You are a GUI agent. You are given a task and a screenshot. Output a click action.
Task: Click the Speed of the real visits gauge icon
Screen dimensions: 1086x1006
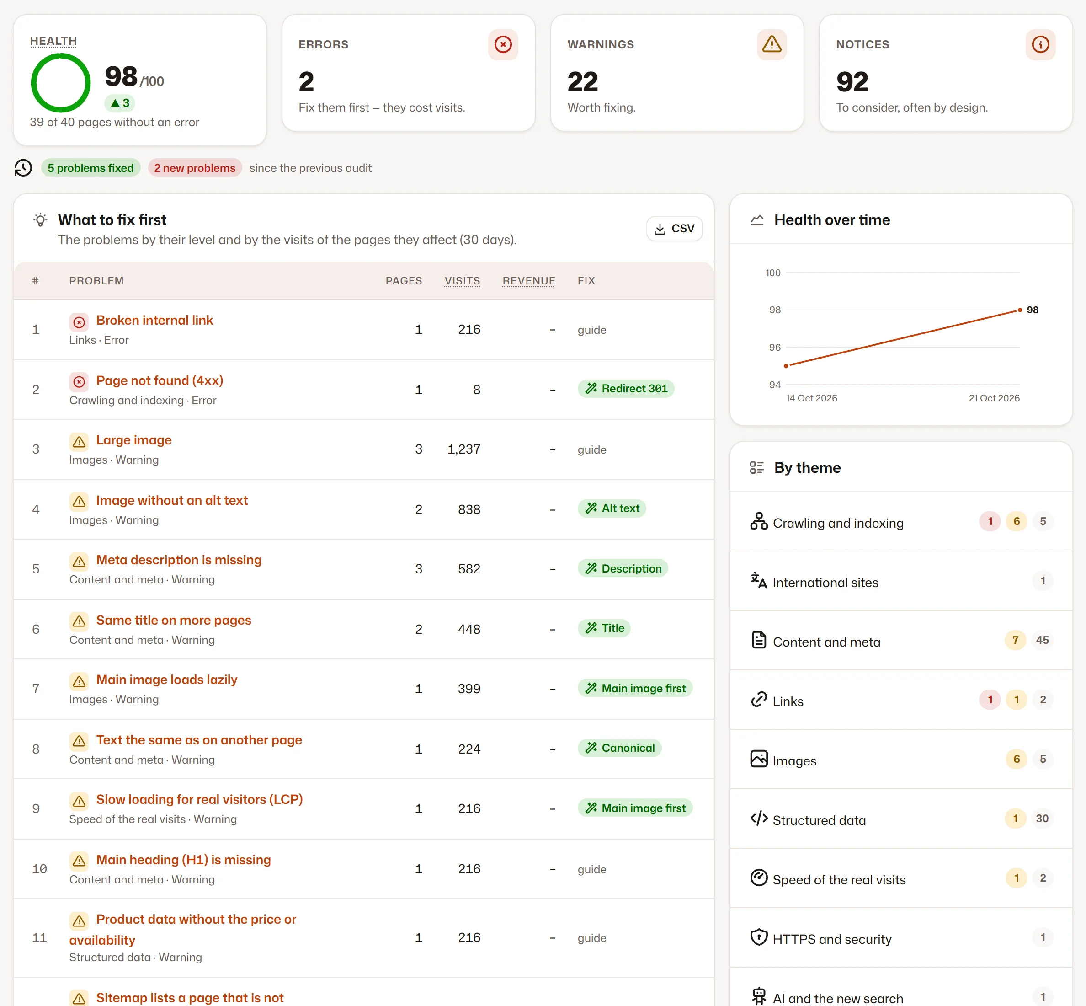(x=758, y=878)
